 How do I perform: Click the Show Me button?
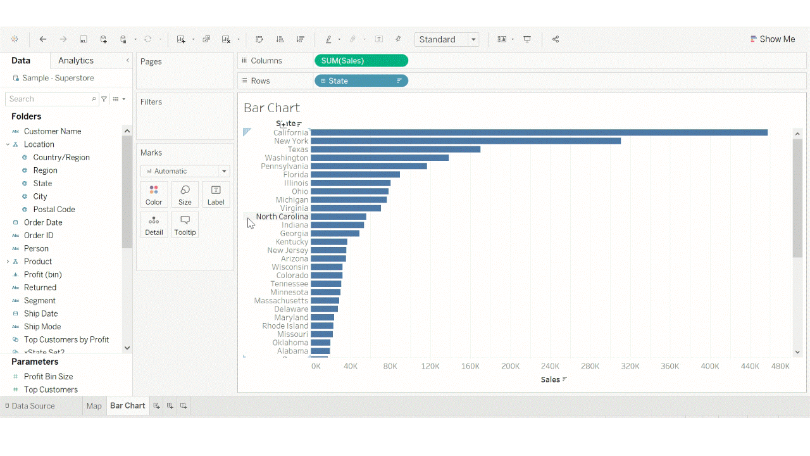(x=772, y=39)
